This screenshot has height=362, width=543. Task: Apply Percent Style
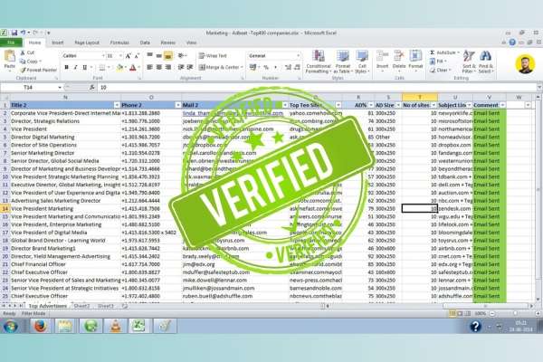click(x=266, y=67)
